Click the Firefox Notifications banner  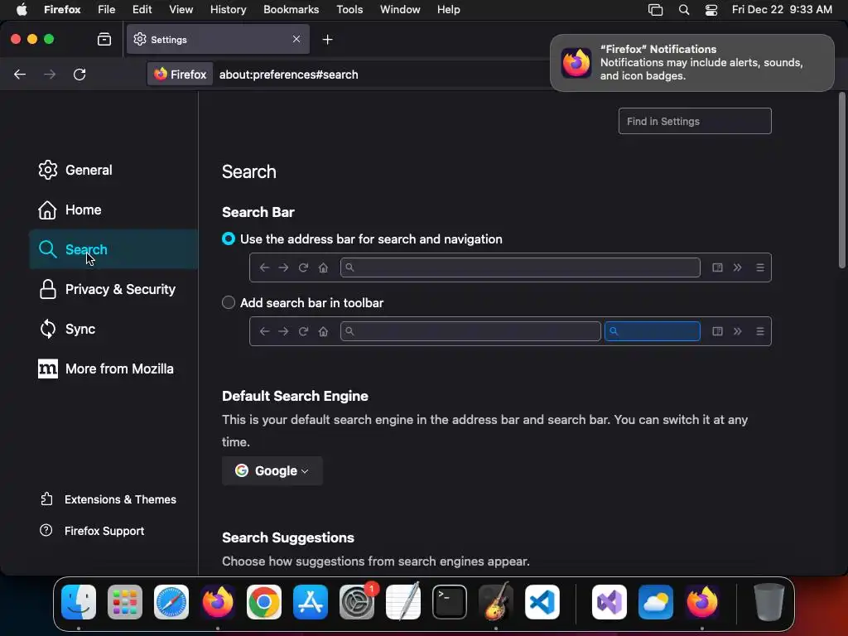[692, 63]
